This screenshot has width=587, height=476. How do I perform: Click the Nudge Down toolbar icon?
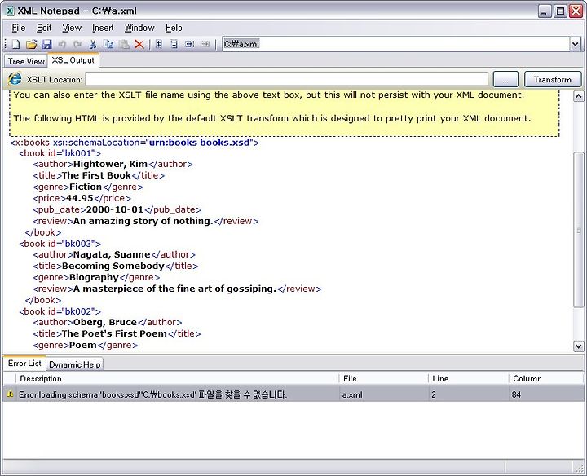click(x=174, y=44)
